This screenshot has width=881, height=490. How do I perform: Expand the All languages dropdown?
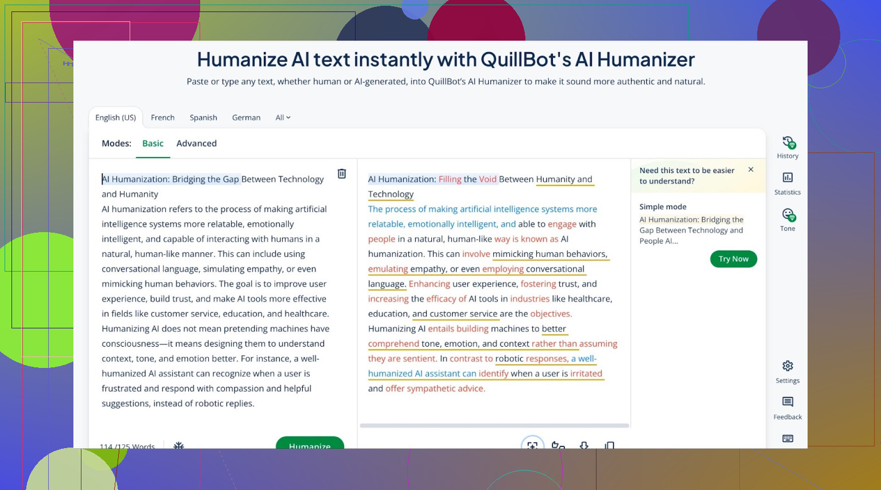point(283,117)
